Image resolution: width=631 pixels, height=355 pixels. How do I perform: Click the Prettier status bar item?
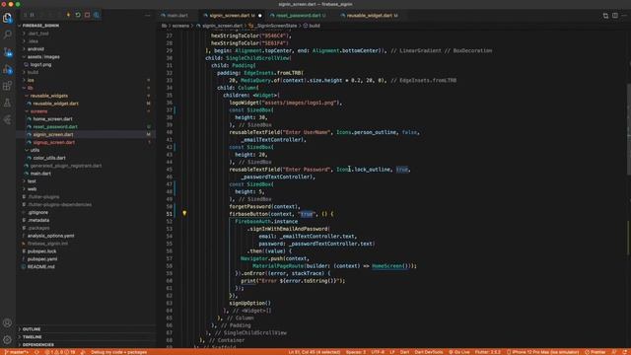click(x=595, y=352)
